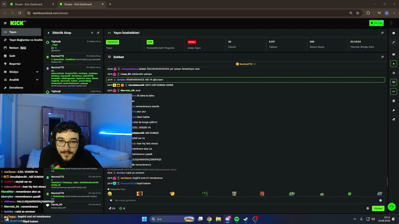
Task: Open Denetleme in the sidebar
Action: 21,88
